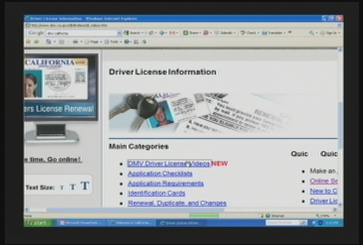Image resolution: width=363 pixels, height=245 pixels.
Task: Click the Driver License Information heading
Action: point(162,72)
